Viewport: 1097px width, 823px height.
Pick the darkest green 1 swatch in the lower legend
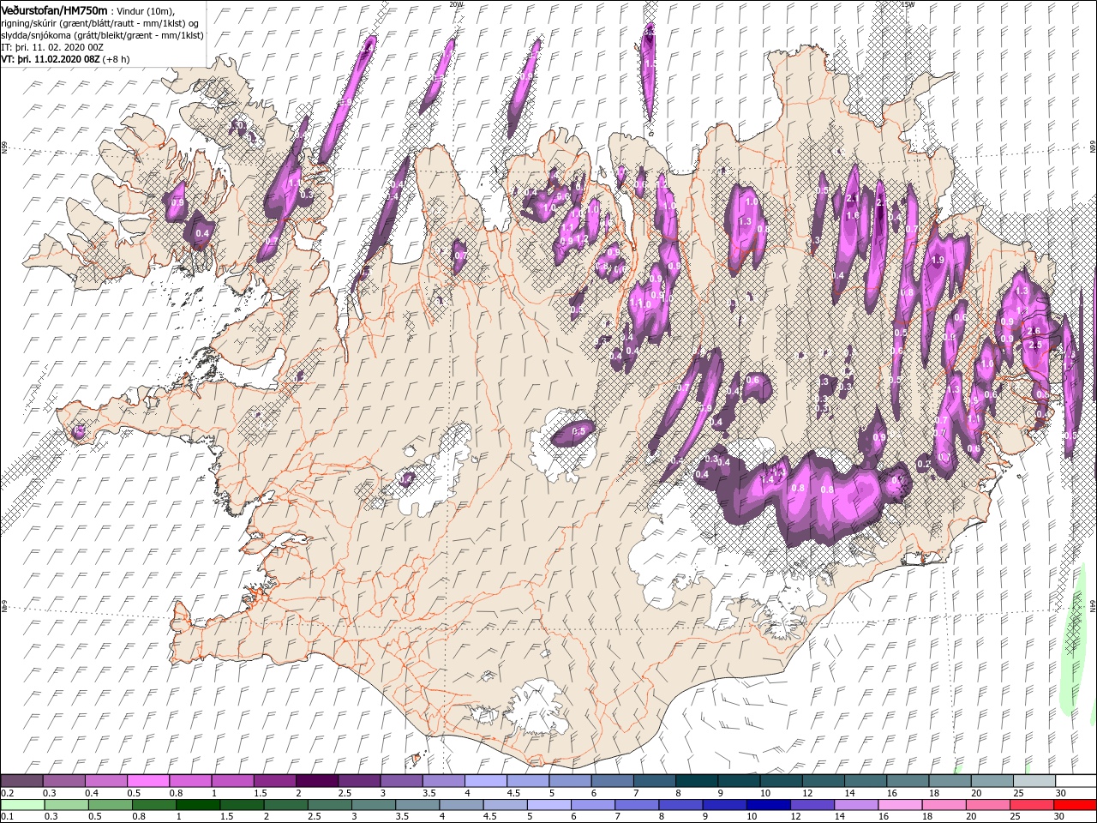(x=198, y=805)
